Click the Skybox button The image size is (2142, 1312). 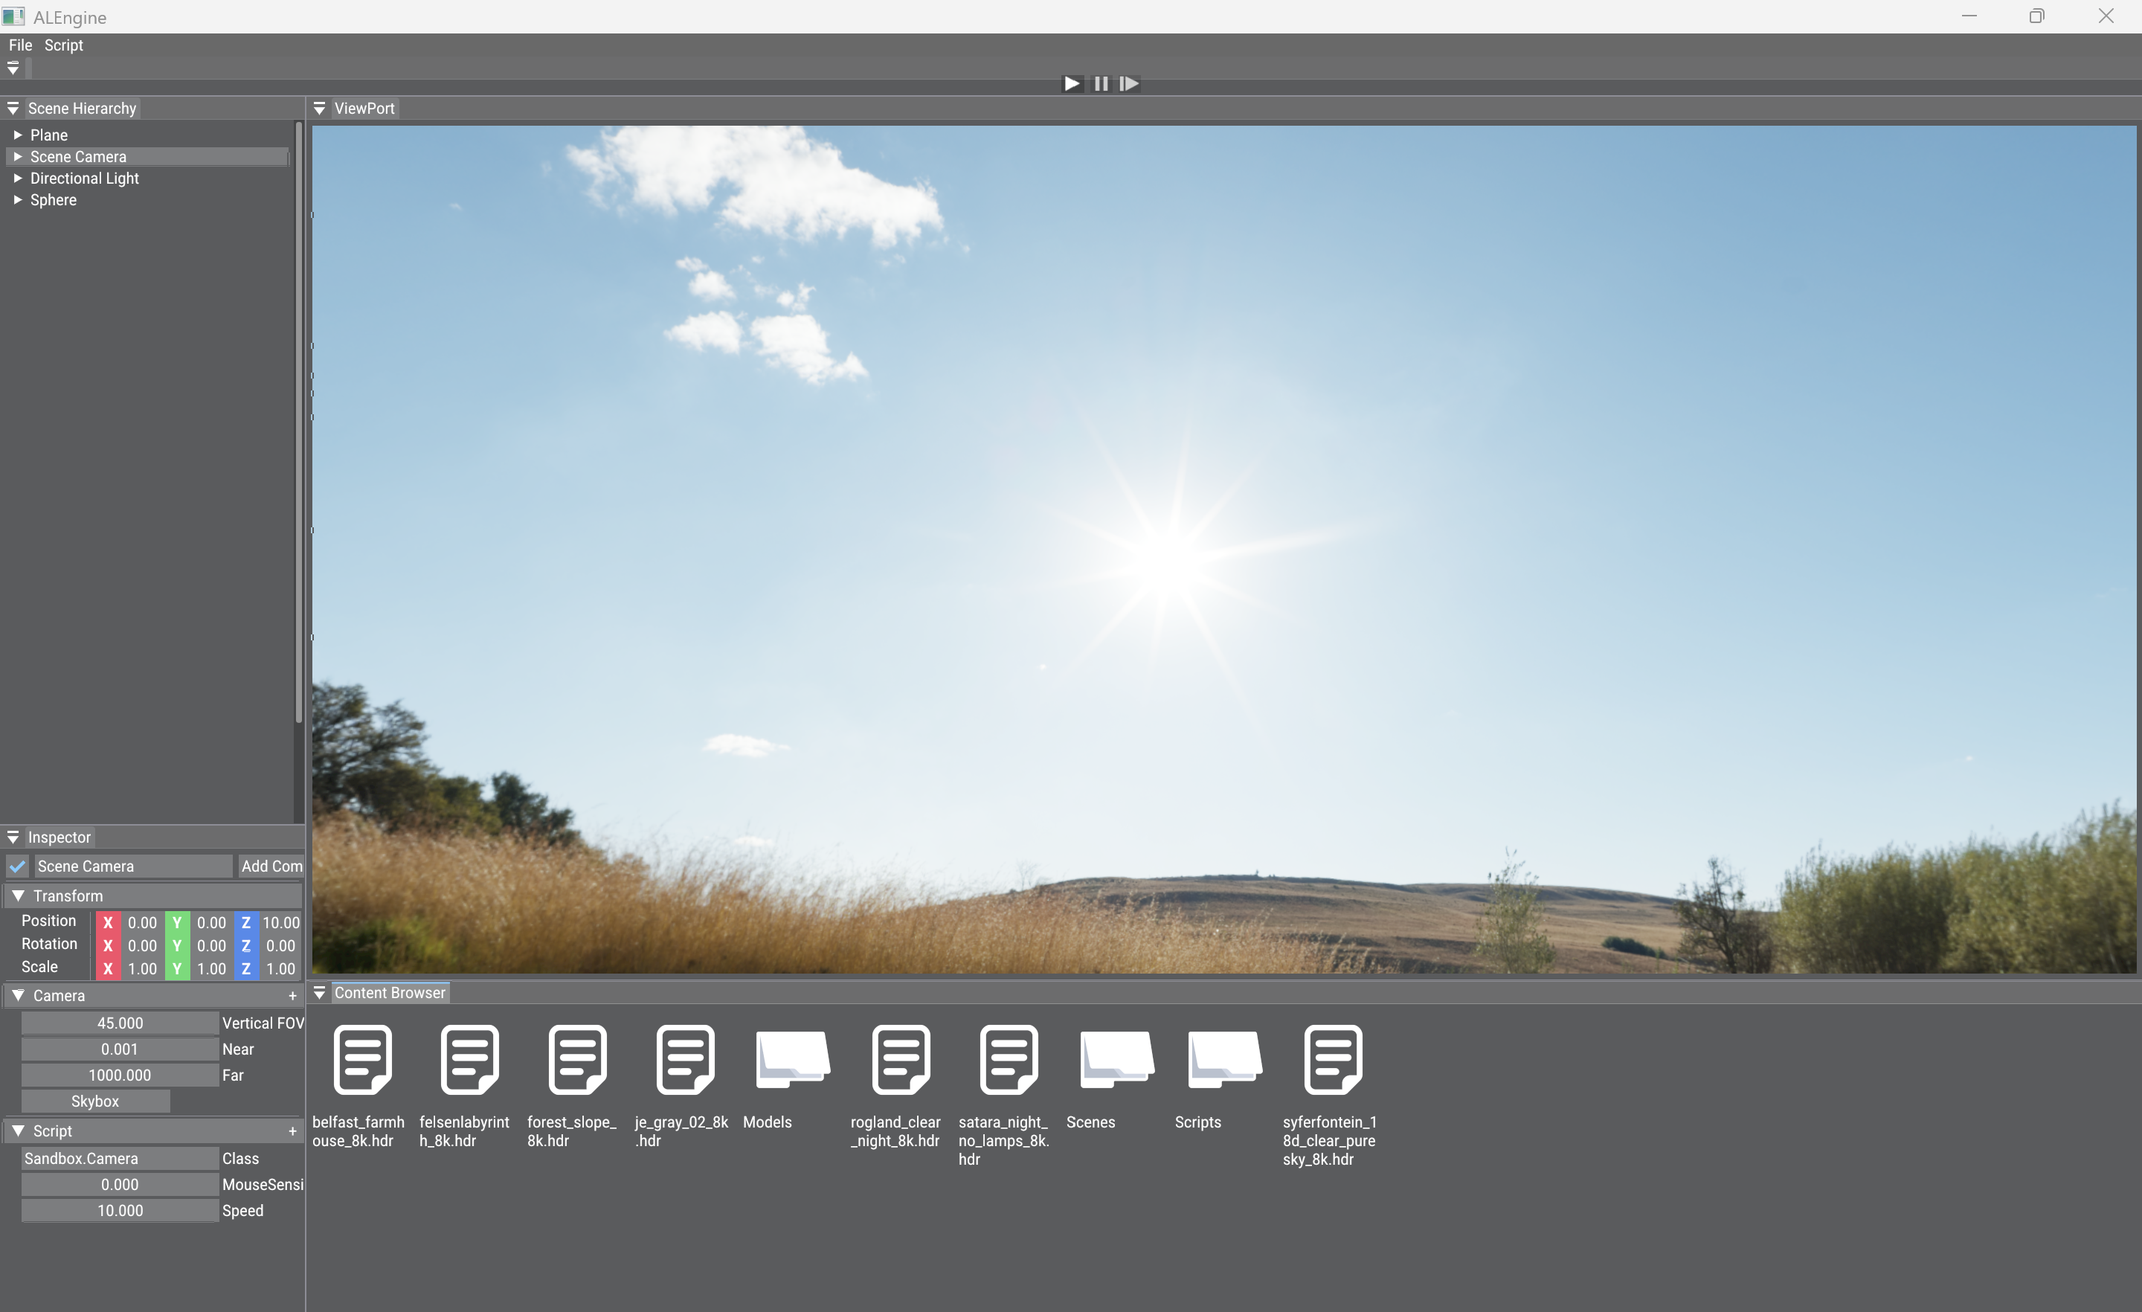point(94,1101)
